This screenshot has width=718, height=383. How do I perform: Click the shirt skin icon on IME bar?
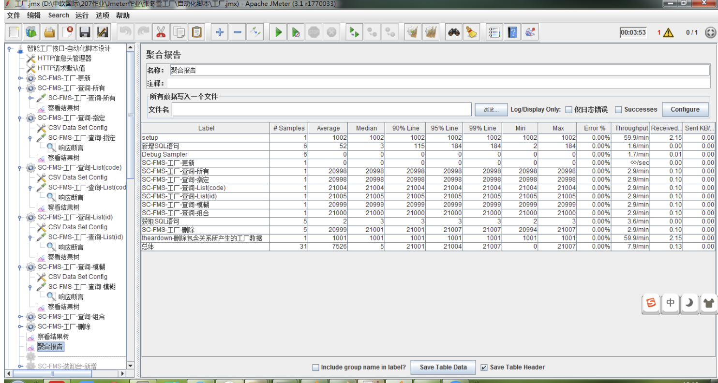click(709, 303)
